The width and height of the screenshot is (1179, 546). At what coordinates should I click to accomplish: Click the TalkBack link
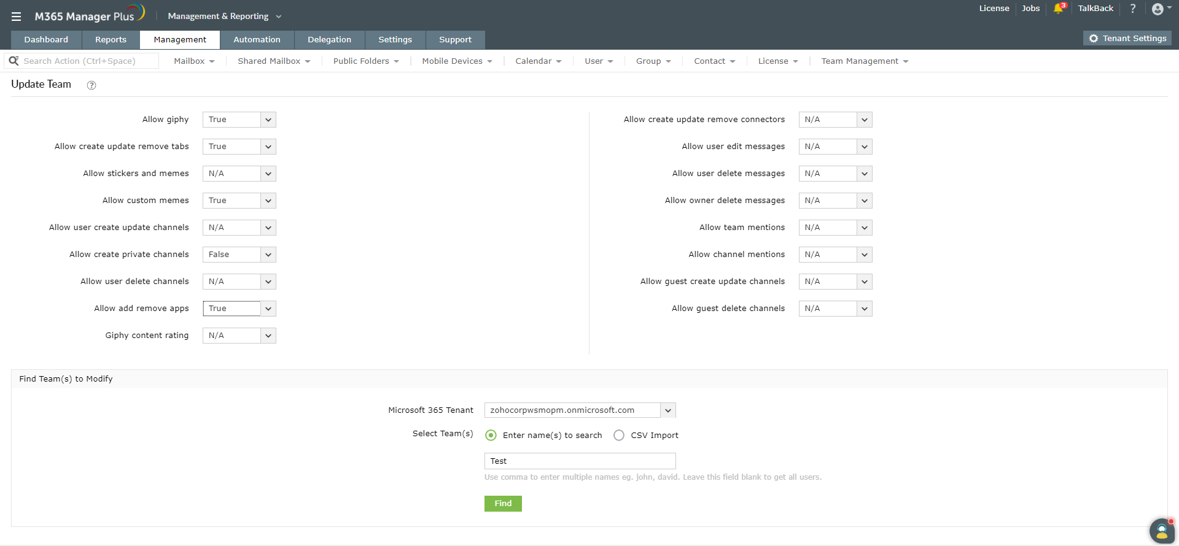click(x=1095, y=9)
